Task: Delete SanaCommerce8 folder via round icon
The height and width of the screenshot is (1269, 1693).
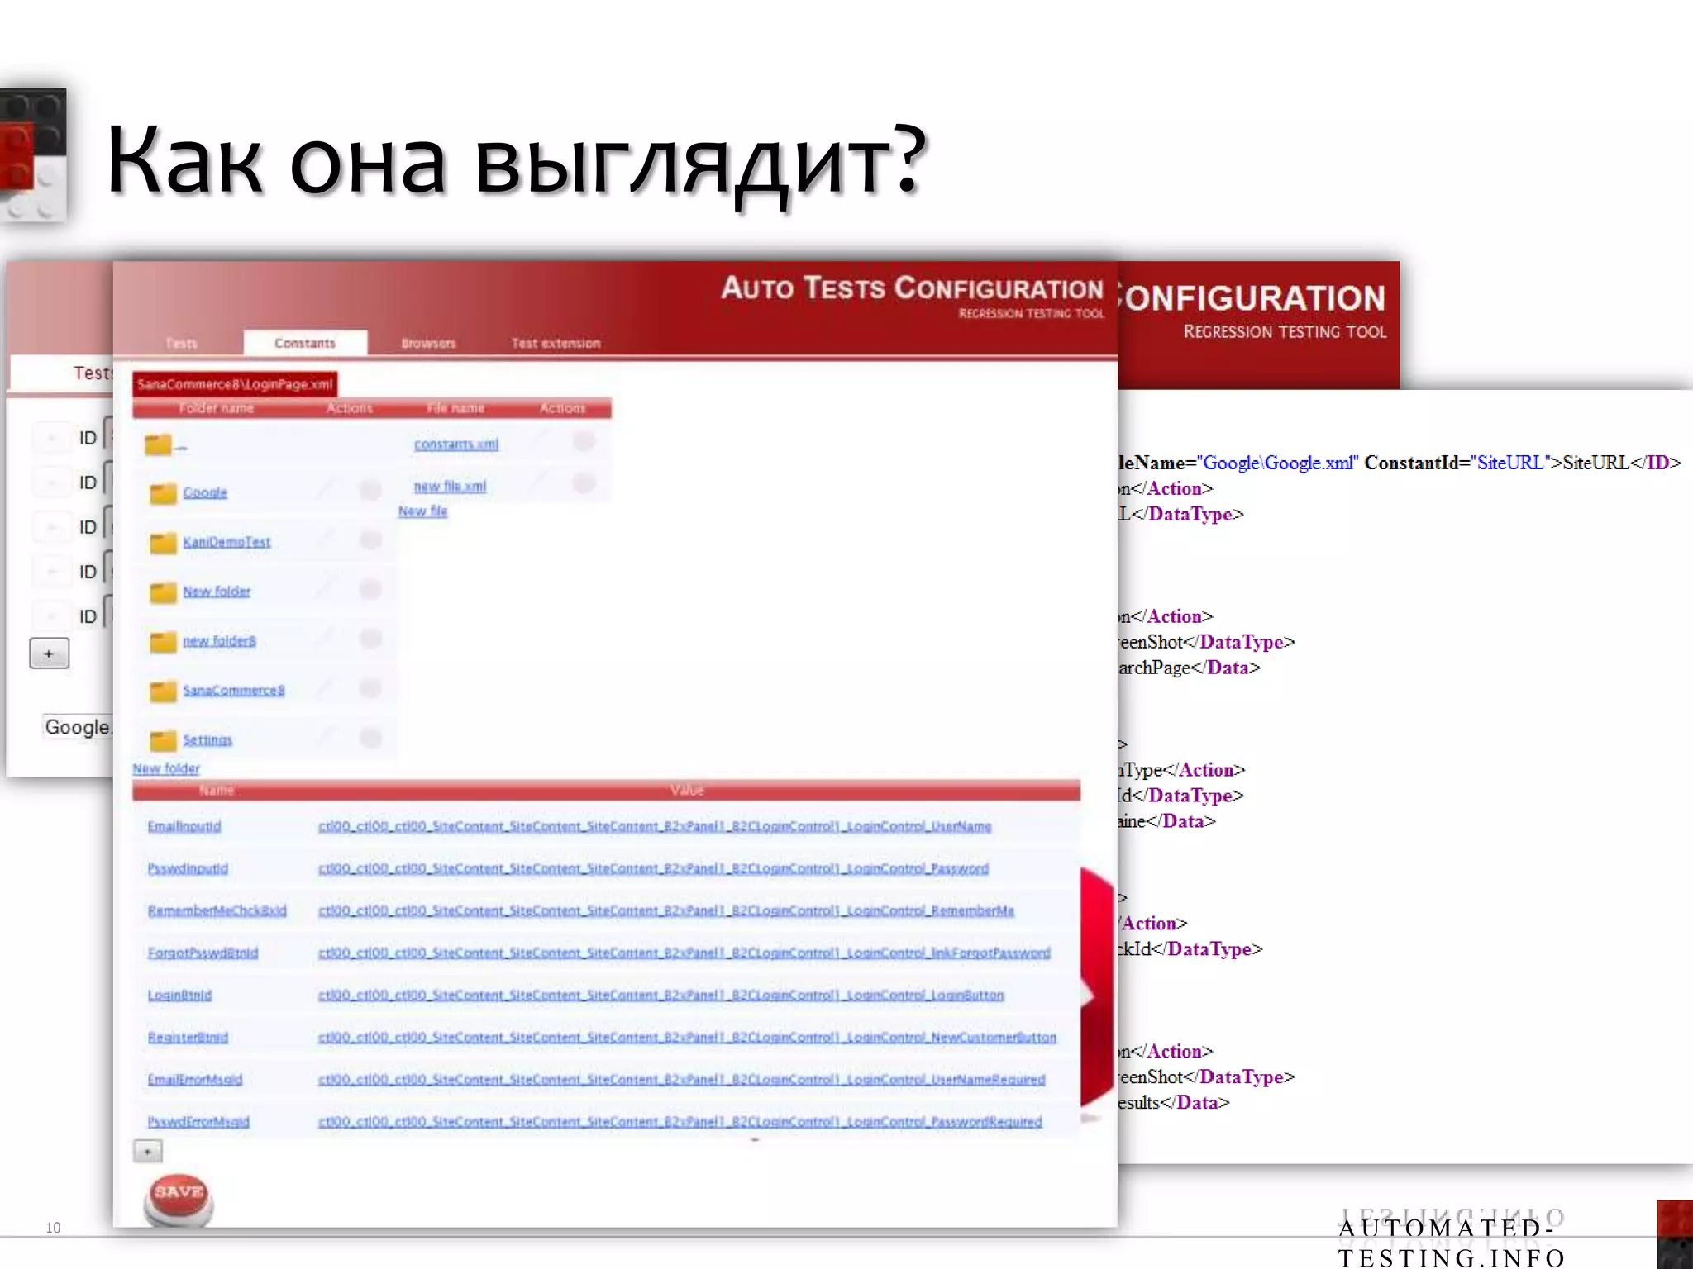Action: coord(370,688)
